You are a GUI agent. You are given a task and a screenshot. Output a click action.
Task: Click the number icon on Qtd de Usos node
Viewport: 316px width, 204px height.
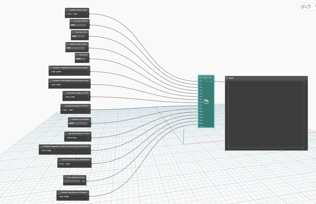click(77, 55)
